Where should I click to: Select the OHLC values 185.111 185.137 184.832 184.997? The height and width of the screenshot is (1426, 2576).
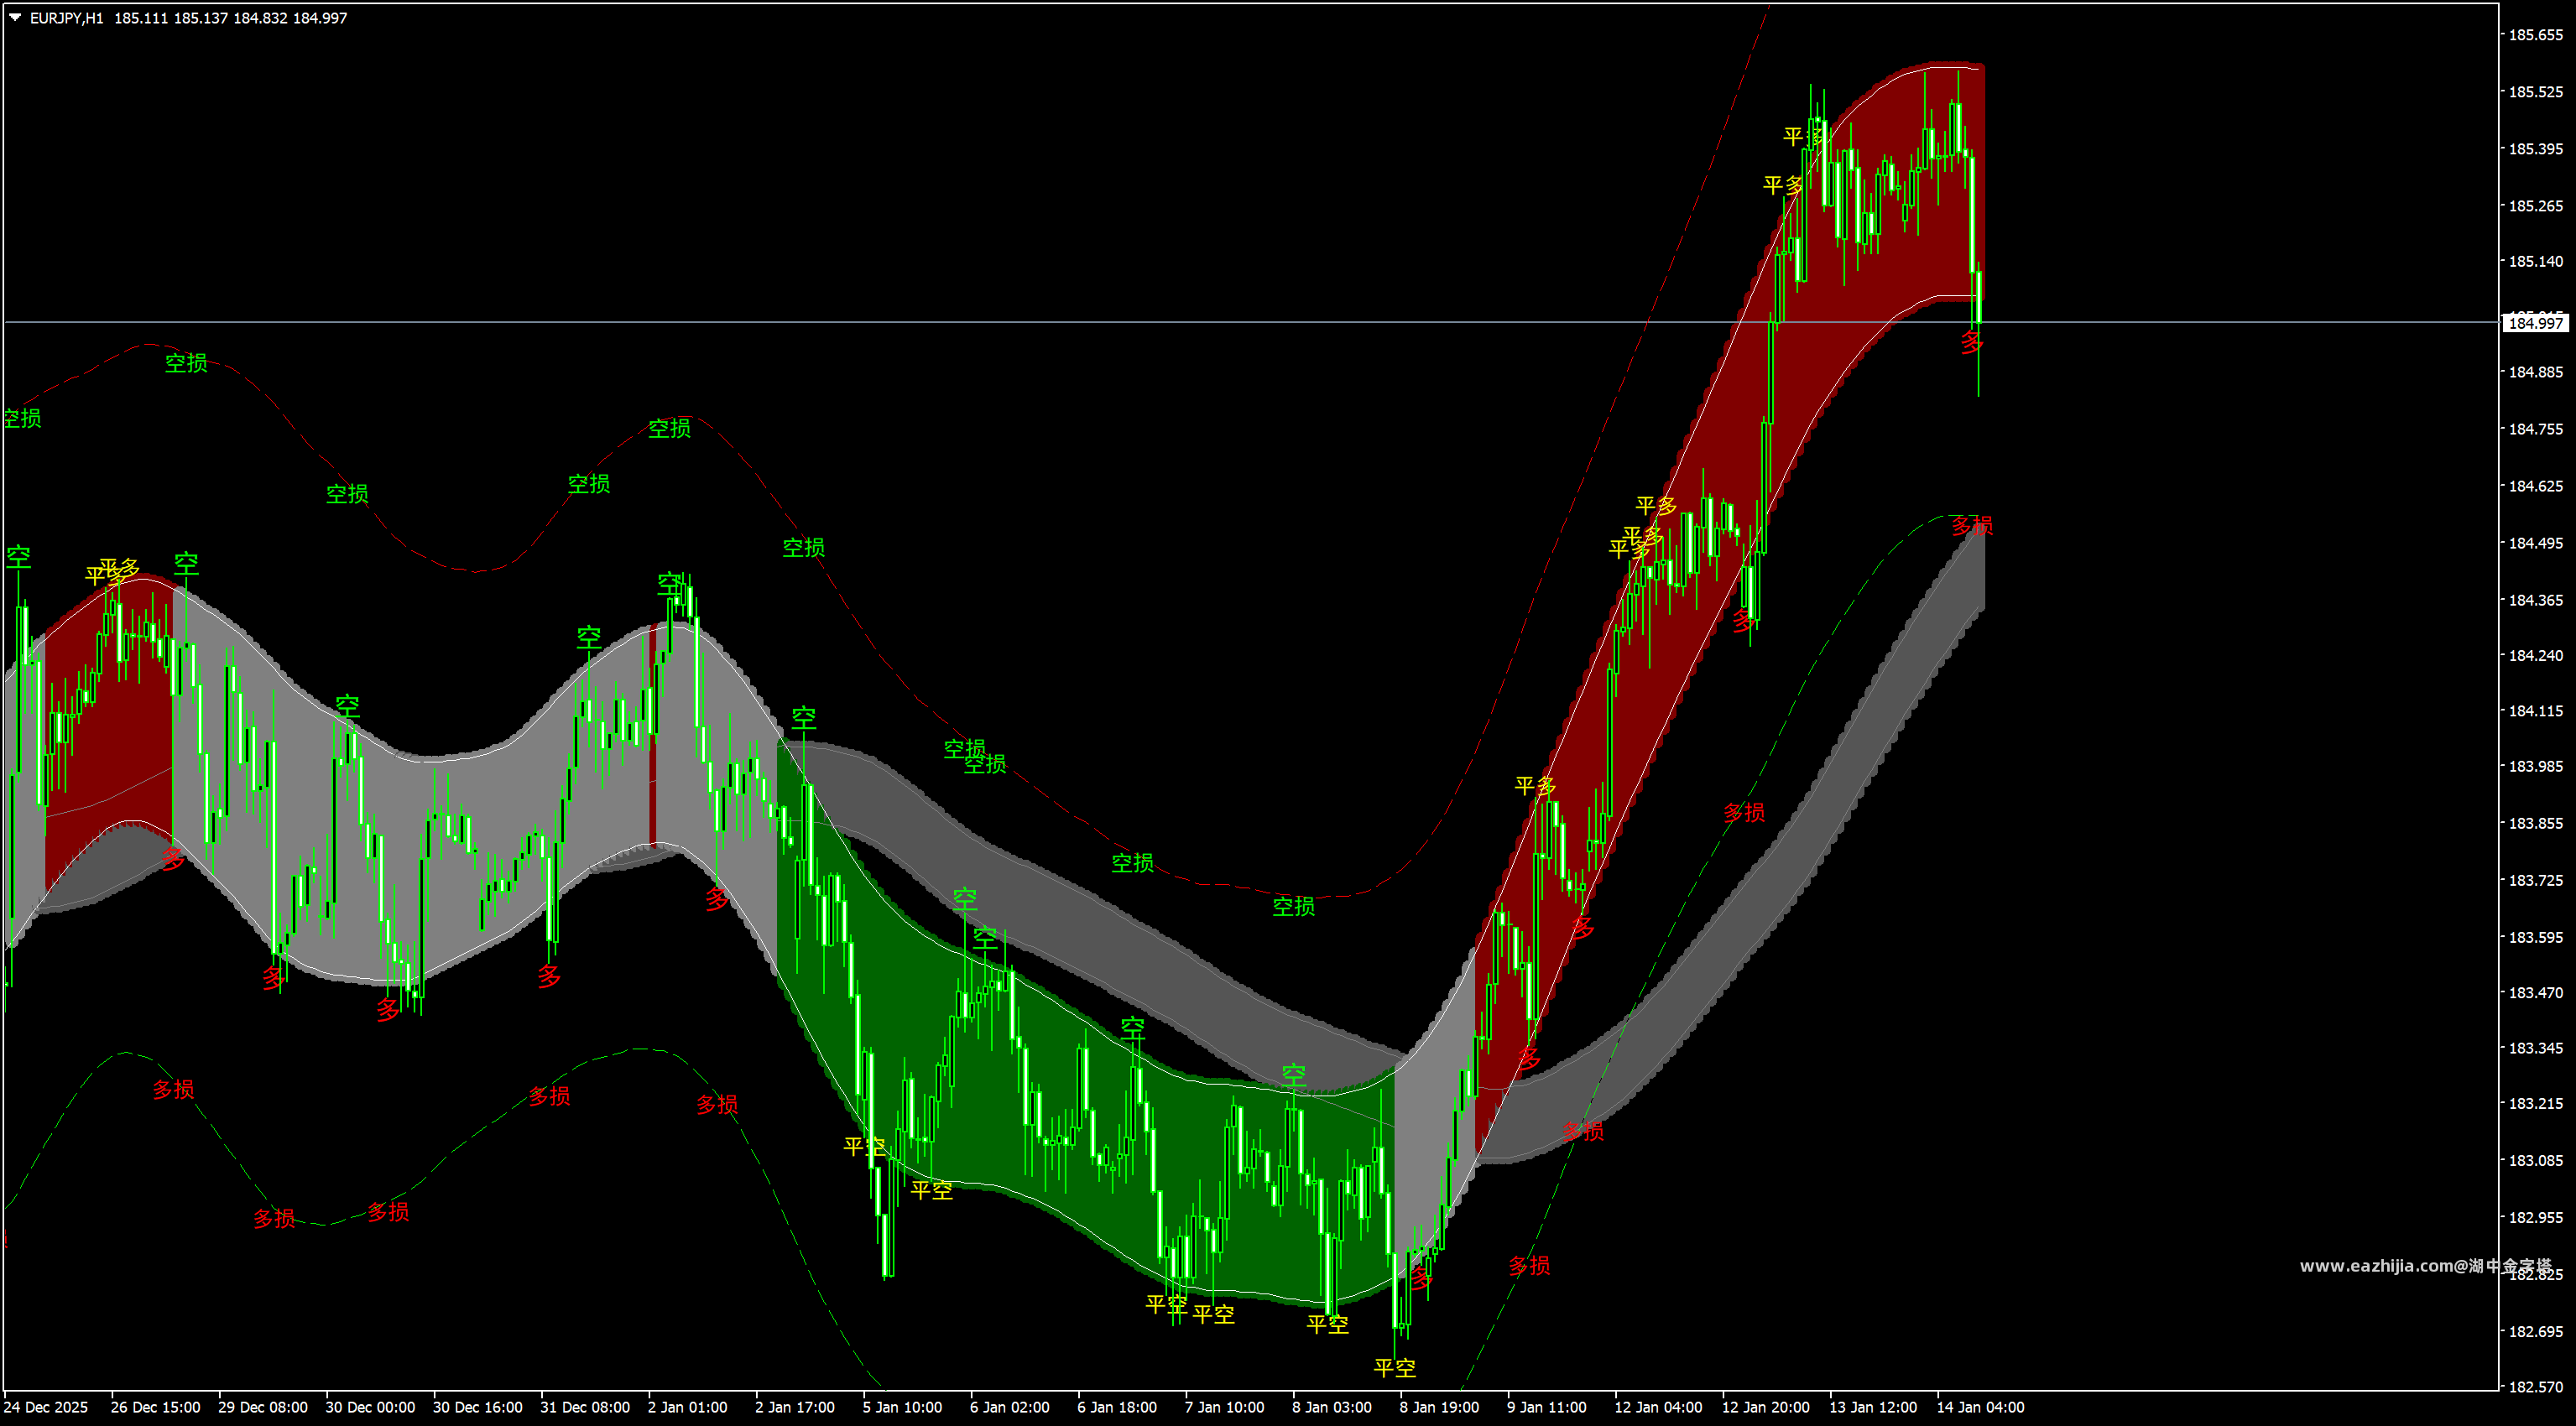click(x=230, y=18)
